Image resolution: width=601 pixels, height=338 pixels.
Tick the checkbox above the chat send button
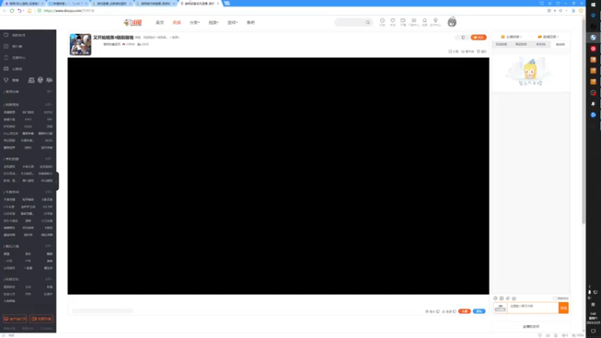[x=554, y=298]
